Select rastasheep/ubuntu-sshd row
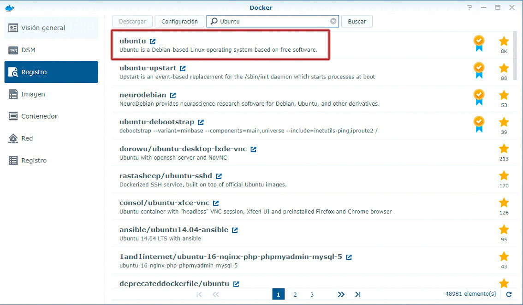Image resolution: width=523 pixels, height=305 pixels. 314,180
